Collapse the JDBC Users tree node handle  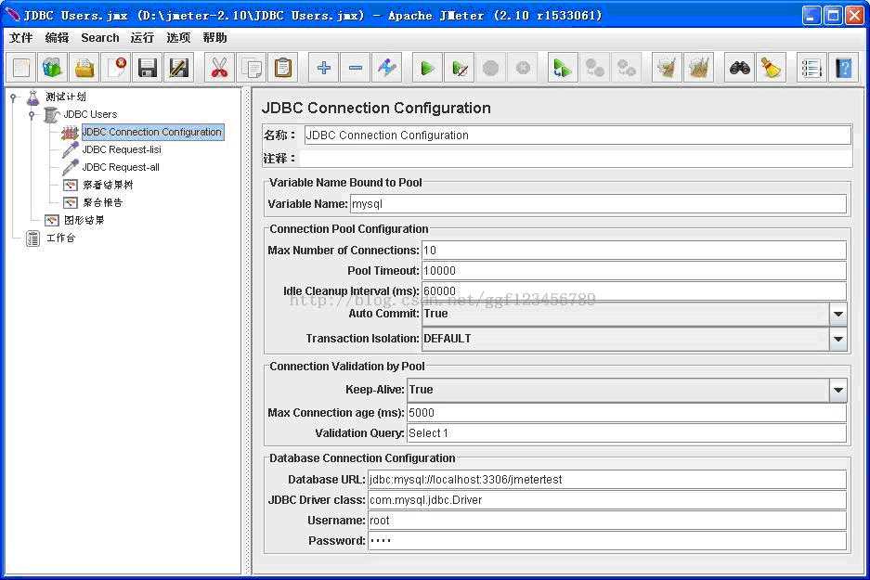click(x=32, y=115)
